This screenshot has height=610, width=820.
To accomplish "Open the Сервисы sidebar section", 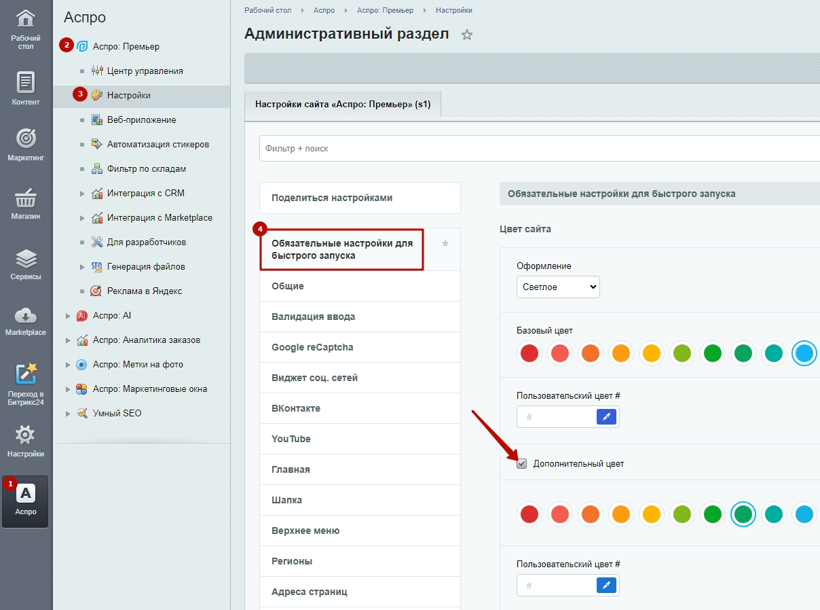I will pyautogui.click(x=26, y=264).
